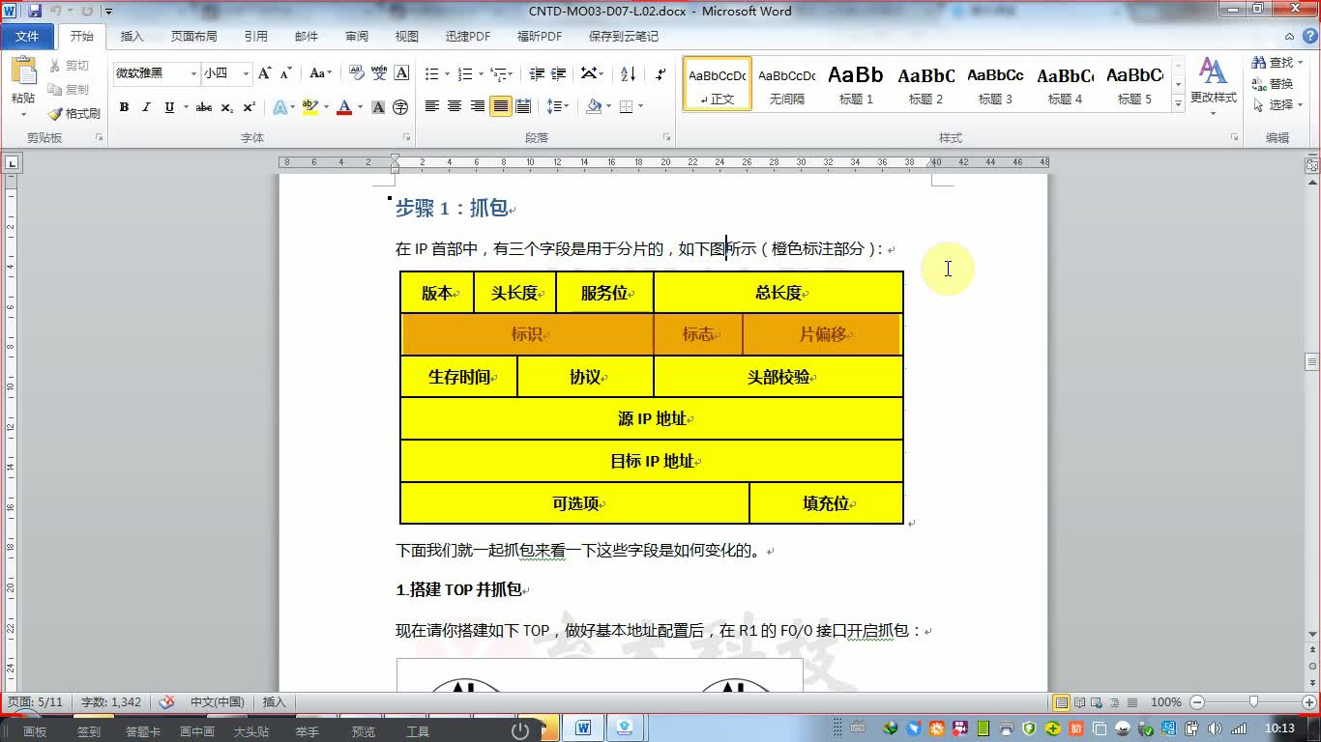Switch to Print Layout view in status bar
This screenshot has height=742, width=1321.
(x=1062, y=702)
